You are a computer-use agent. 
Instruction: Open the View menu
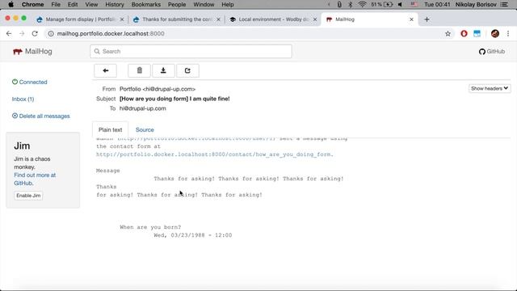91,5
